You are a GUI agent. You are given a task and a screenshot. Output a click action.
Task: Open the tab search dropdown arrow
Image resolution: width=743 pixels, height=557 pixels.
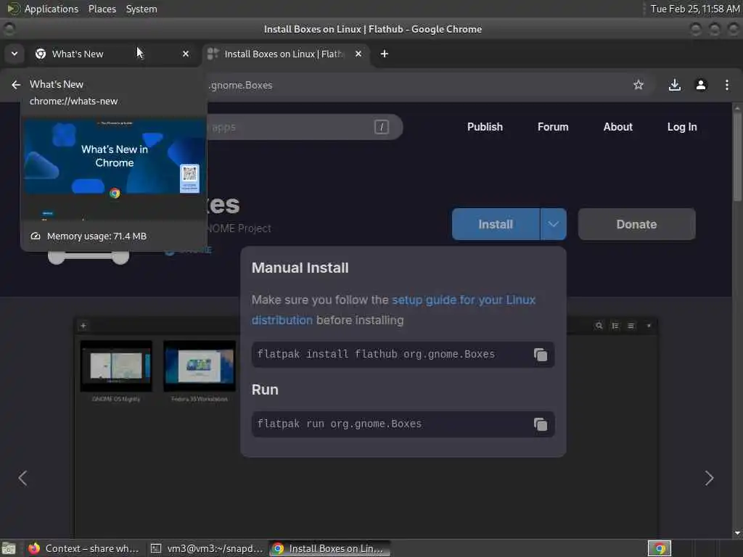[15, 54]
